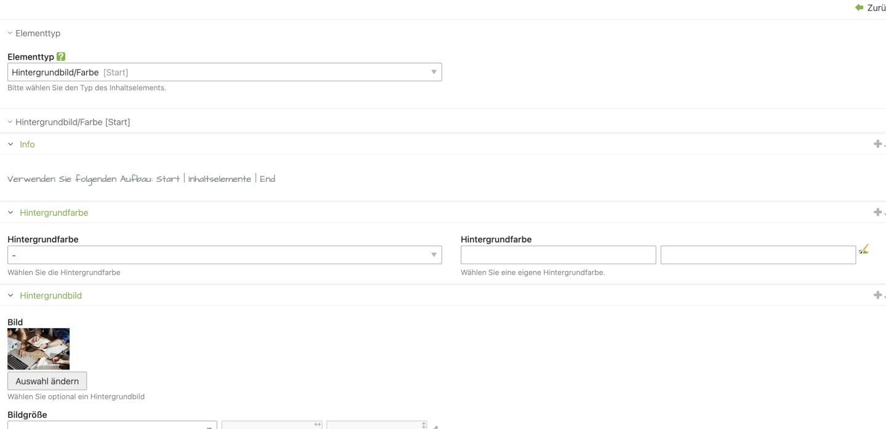The height and width of the screenshot is (429, 886).
Task: Open the Elementtyp dropdown
Action: coord(225,73)
